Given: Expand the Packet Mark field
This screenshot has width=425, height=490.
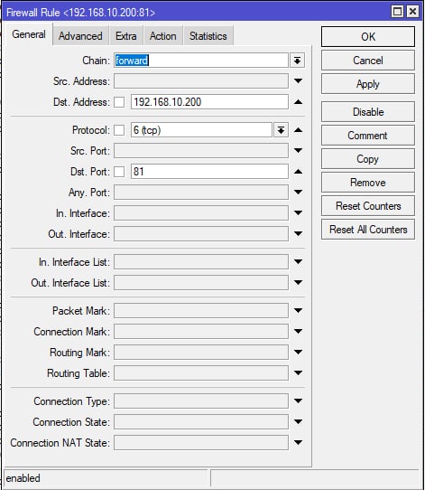Looking at the screenshot, I should pos(298,311).
